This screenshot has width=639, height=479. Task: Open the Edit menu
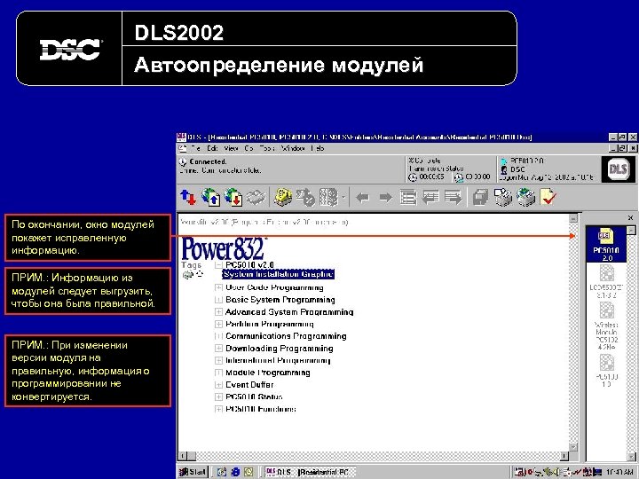pos(212,148)
